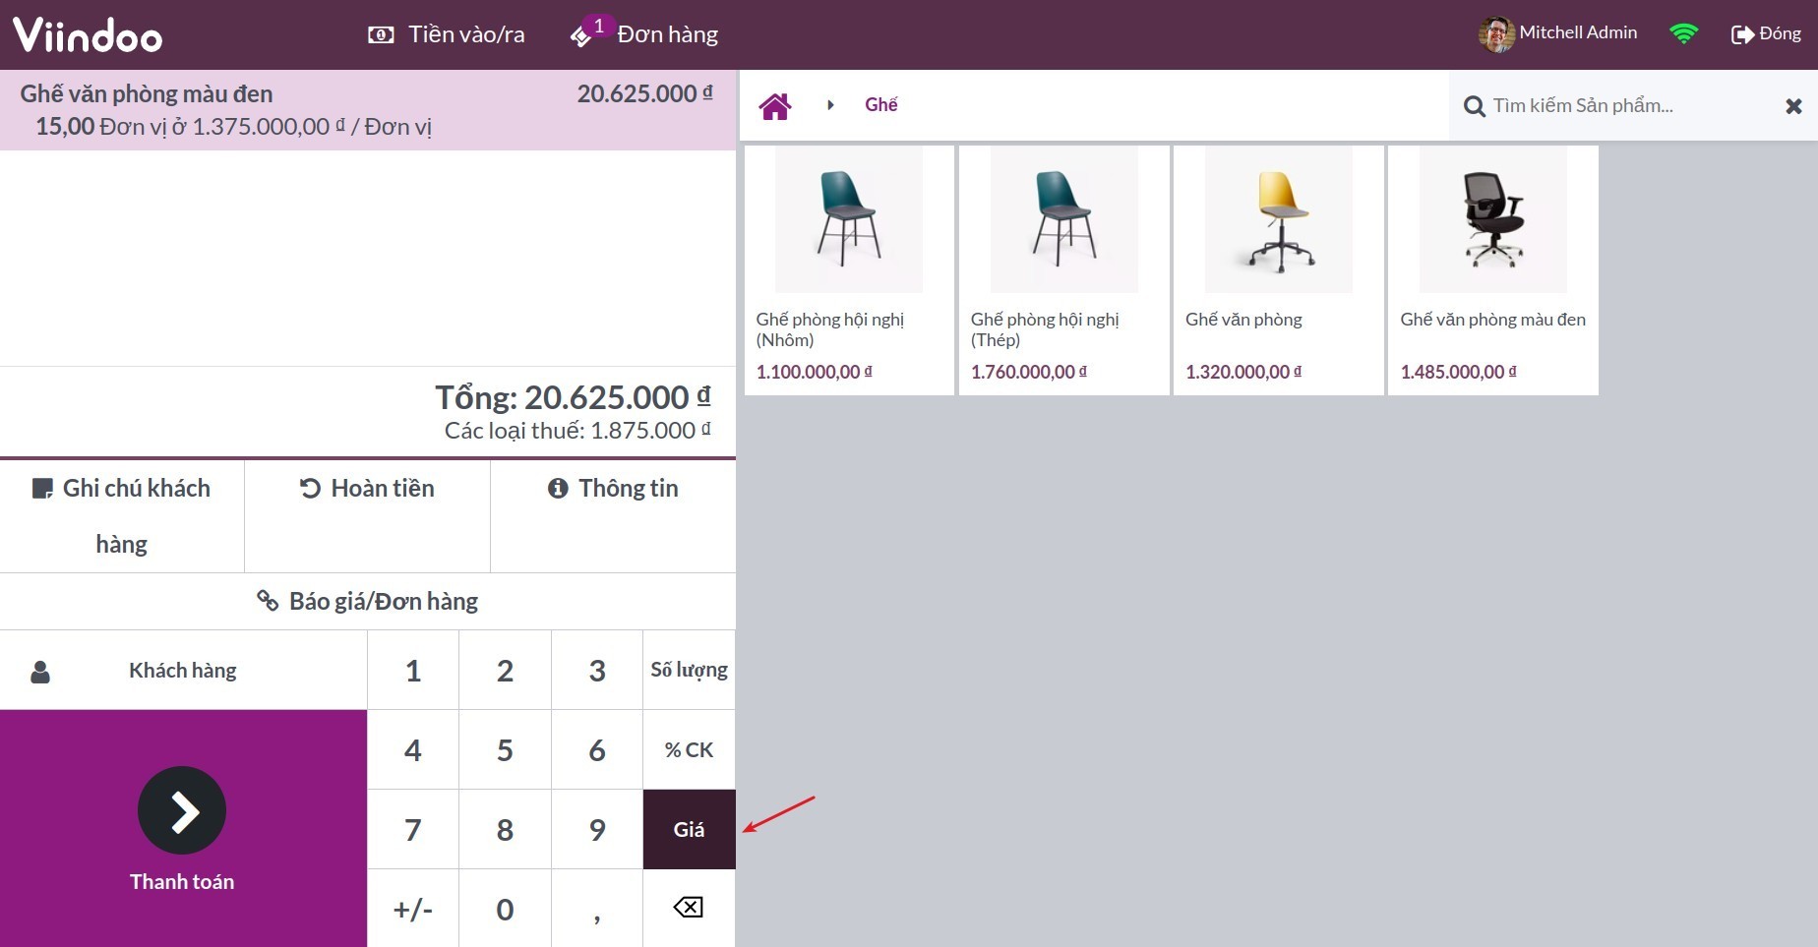Click the backspace delete icon
Screen dimensions: 1818x947
click(690, 909)
